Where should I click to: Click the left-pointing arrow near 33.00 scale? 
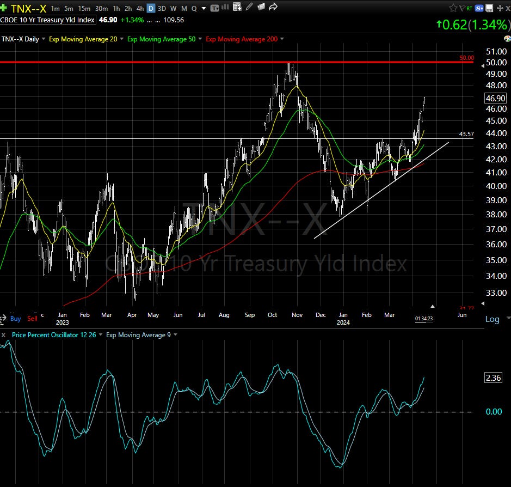coord(483,303)
